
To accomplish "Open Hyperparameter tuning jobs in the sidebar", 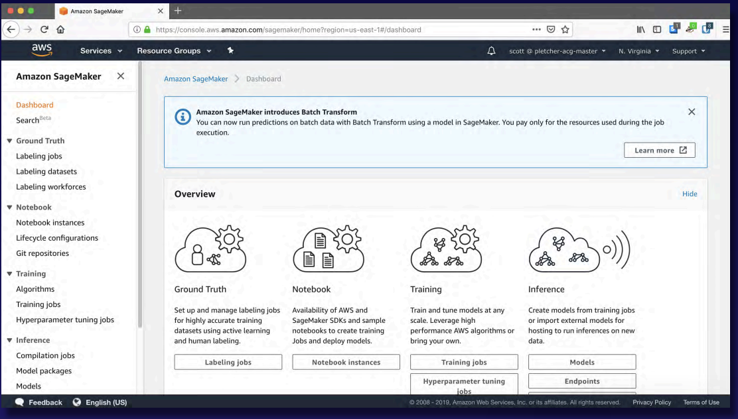I will pos(65,320).
